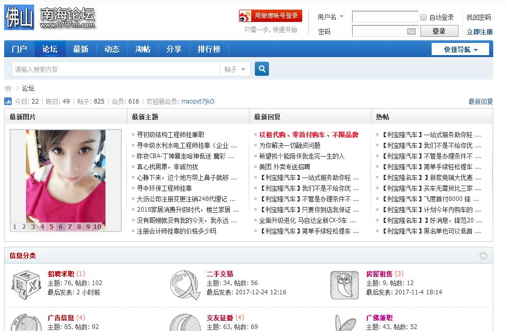Collapse the 信息分类 section with round toggle

point(483,256)
